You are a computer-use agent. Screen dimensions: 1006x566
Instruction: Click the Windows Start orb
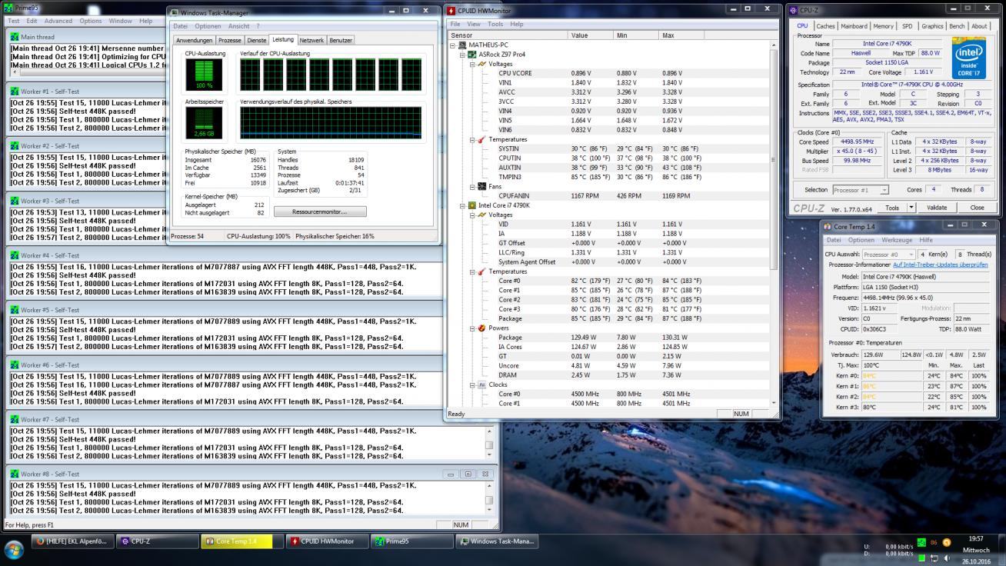point(14,549)
